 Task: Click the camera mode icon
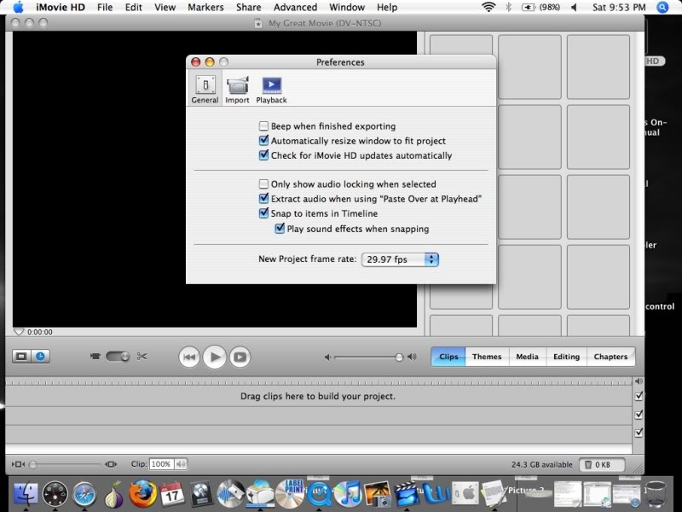click(95, 357)
